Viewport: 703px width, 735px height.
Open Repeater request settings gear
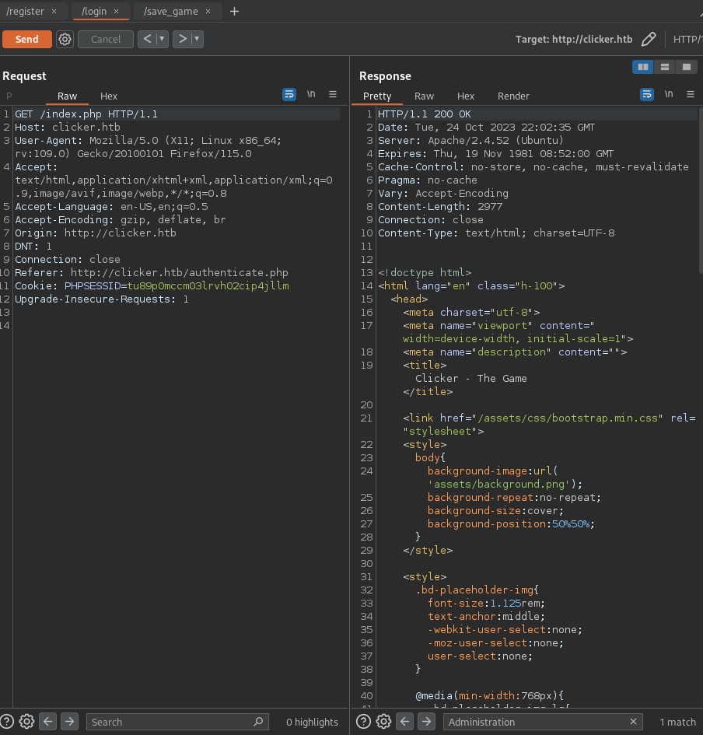point(65,39)
